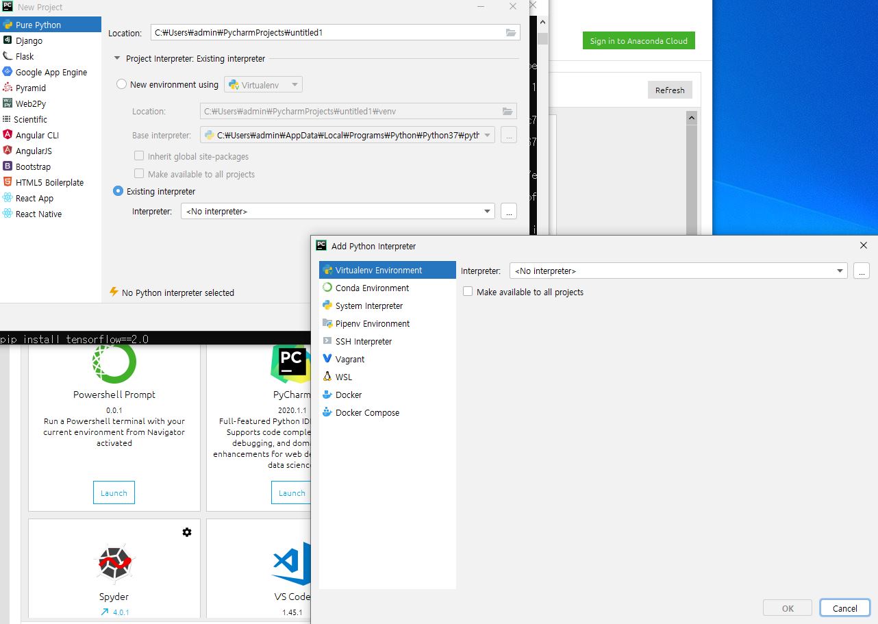Close the Add Python Interpreter dialog
Screen dimensions: 878x624
[x=863, y=245]
